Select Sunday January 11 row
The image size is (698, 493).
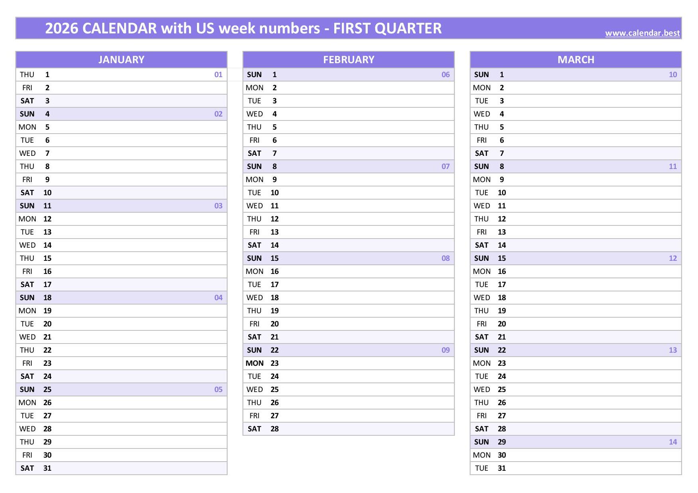tap(121, 206)
